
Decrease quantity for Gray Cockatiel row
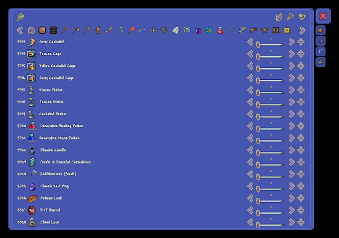click(250, 42)
